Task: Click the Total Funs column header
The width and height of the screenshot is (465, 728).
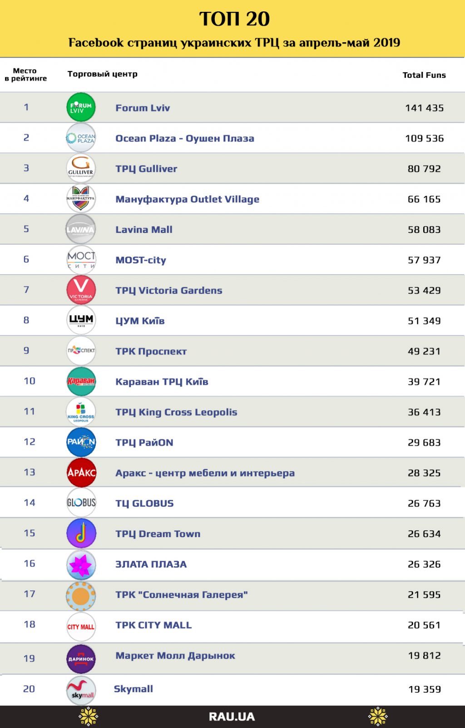Action: (424, 75)
